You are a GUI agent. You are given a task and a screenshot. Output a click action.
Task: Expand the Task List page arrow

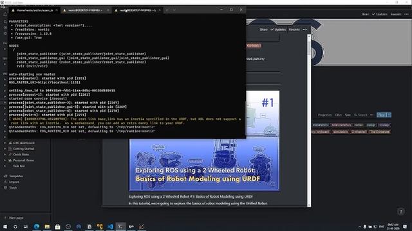pos(5,166)
